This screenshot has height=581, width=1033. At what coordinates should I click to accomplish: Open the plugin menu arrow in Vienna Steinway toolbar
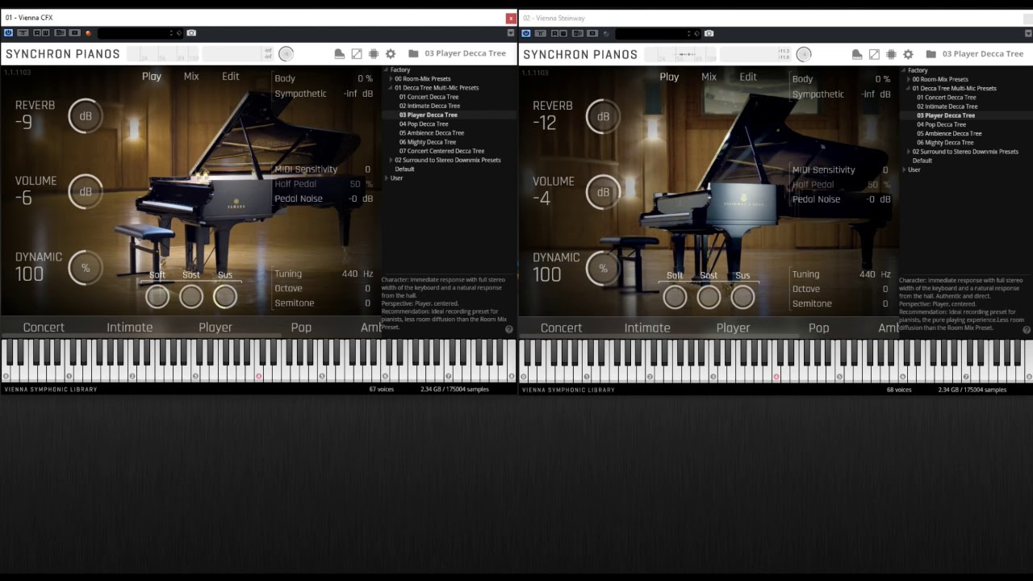[1027, 33]
